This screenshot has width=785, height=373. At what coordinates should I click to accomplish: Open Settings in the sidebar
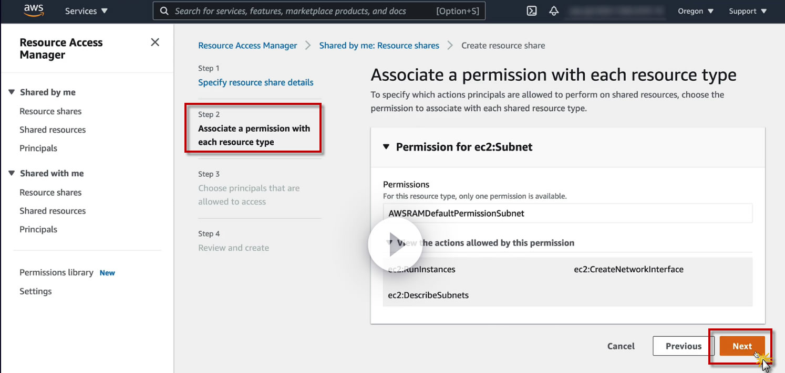36,291
